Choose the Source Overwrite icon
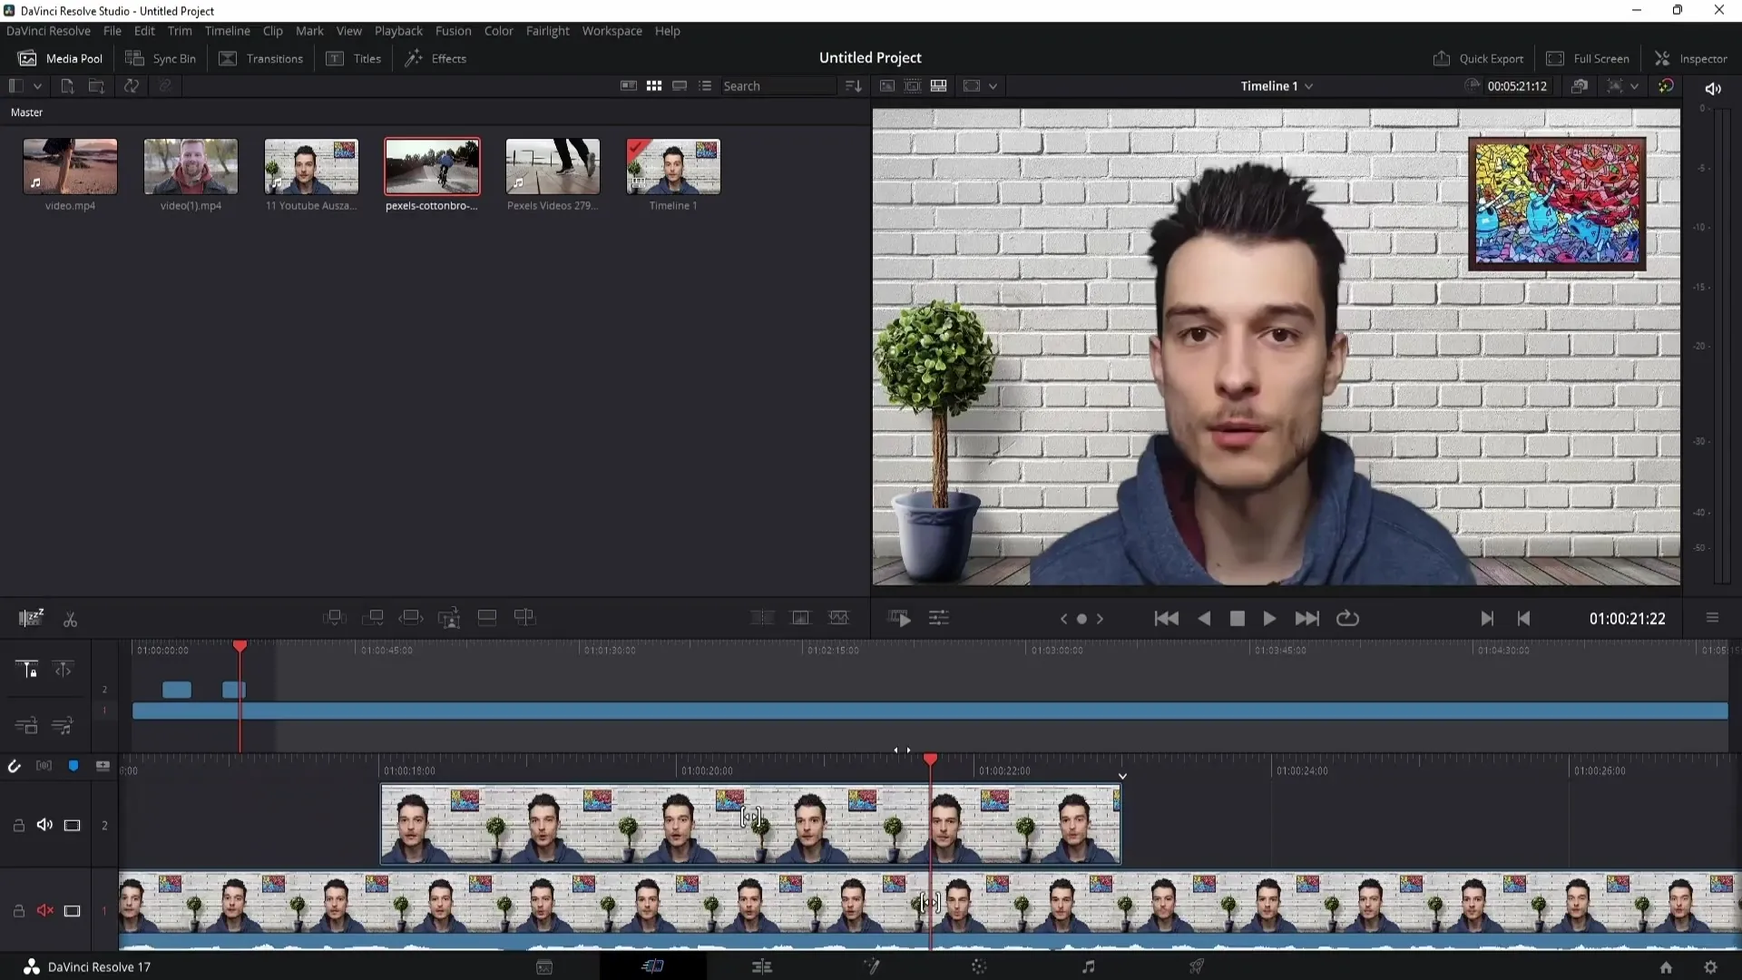1742x980 pixels. point(524,618)
